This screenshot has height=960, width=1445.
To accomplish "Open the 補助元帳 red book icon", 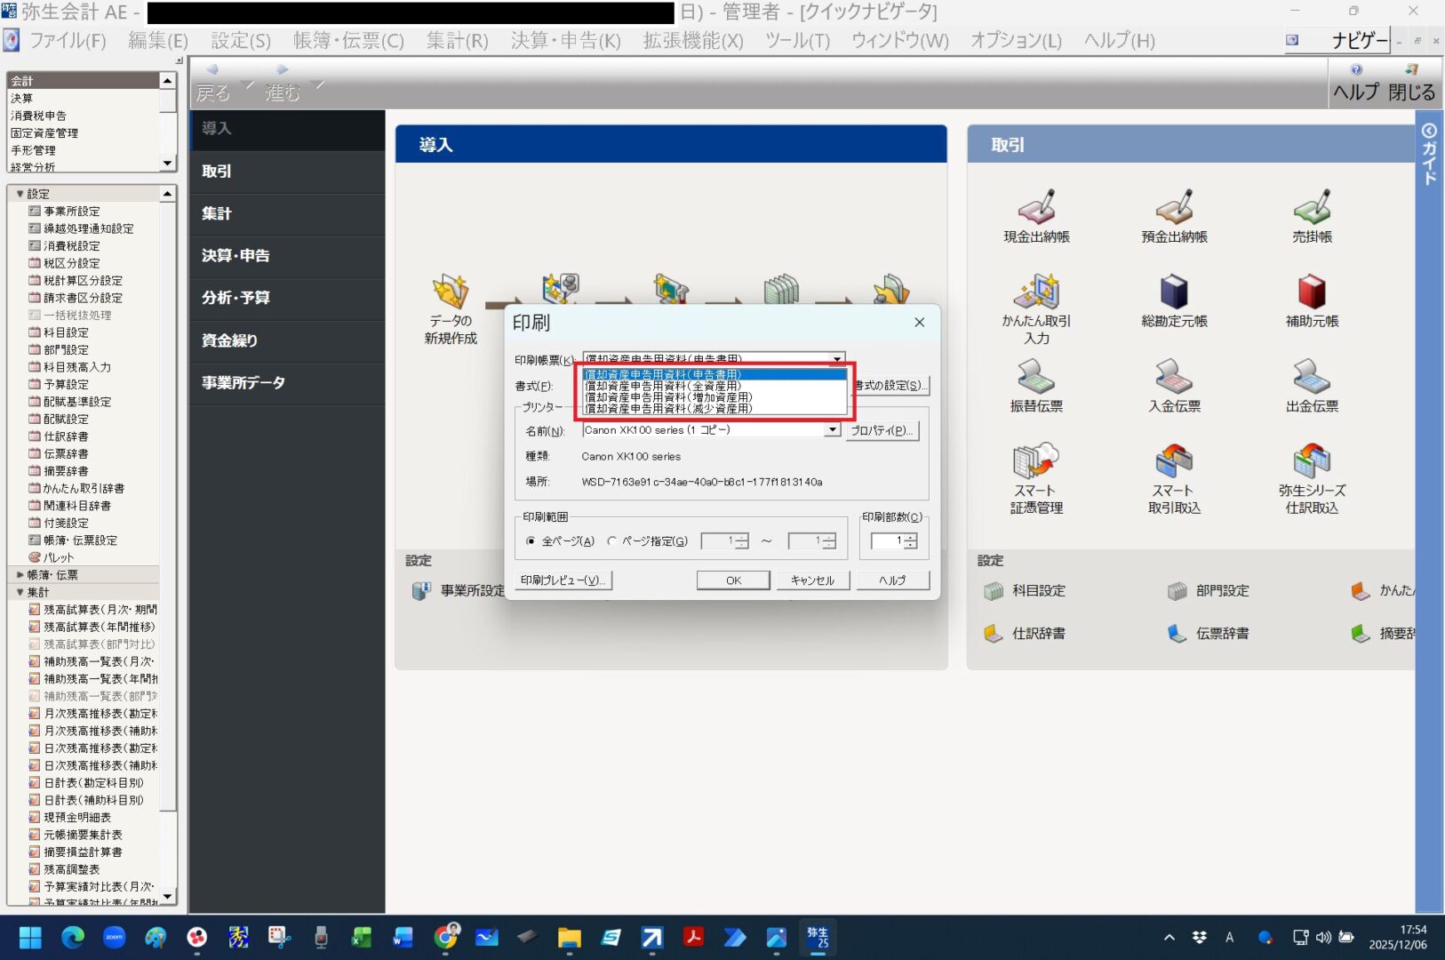I will [1312, 293].
